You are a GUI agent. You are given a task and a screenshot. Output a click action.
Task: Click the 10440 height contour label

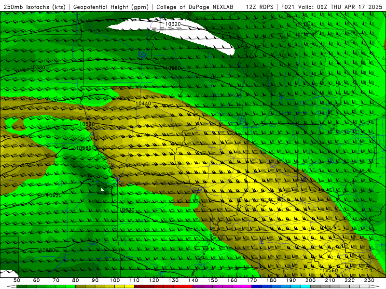[143, 104]
